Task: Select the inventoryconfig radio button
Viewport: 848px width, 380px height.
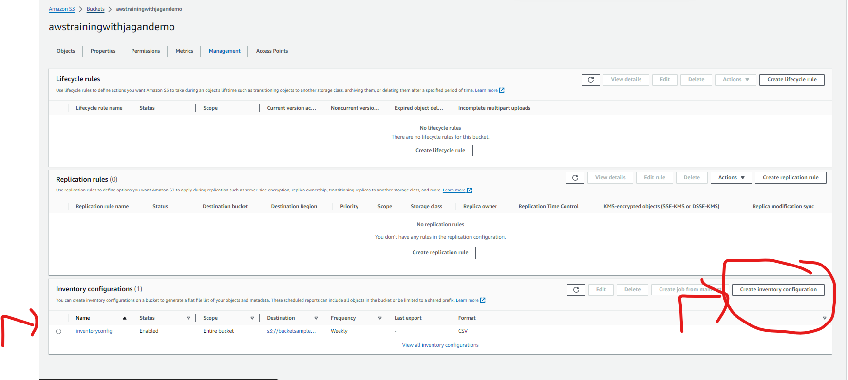Action: [58, 331]
